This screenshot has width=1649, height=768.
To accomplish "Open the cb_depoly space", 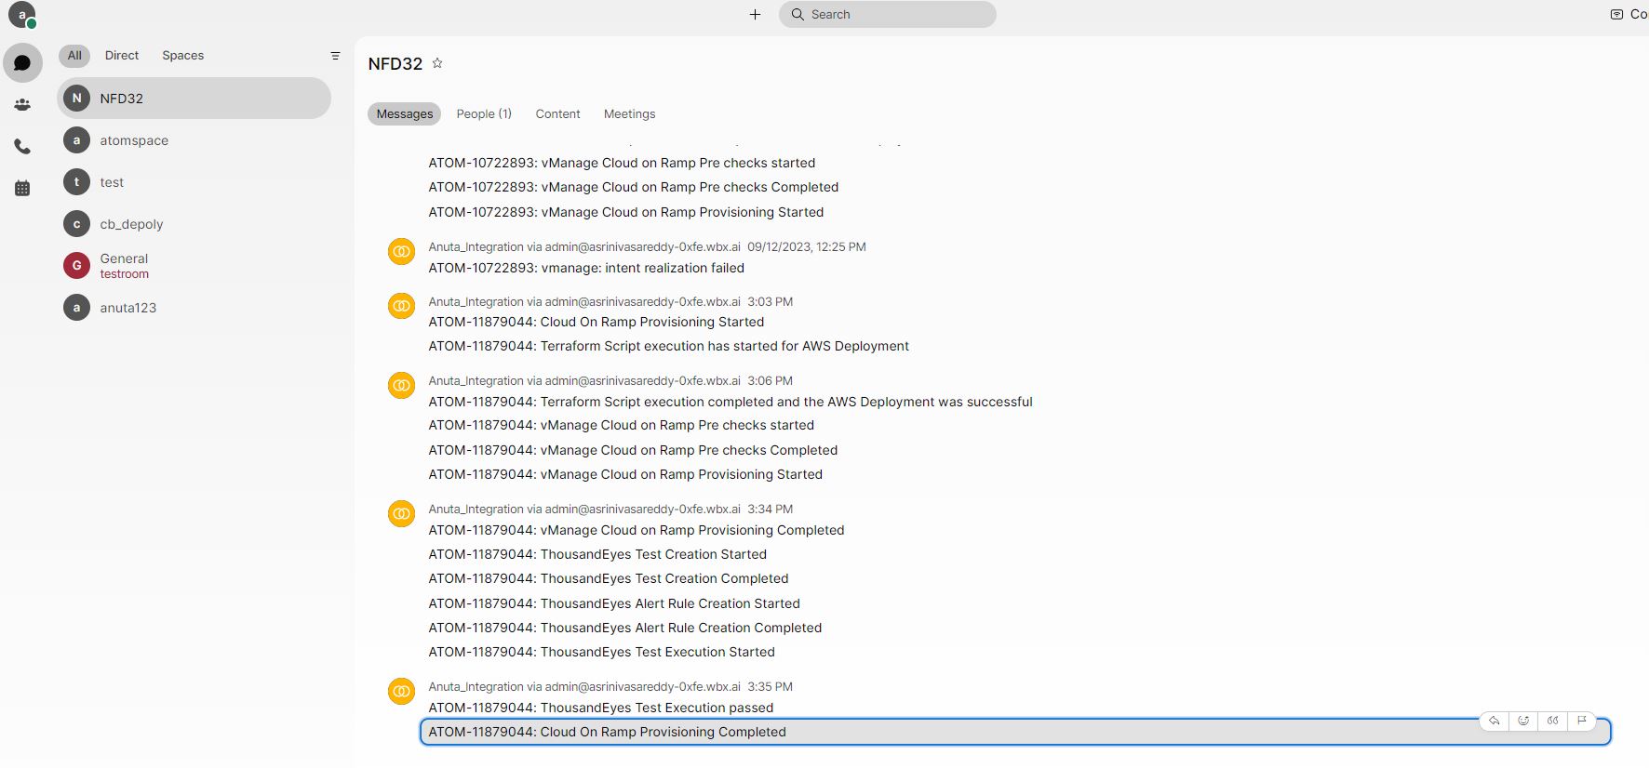I will pos(194,224).
